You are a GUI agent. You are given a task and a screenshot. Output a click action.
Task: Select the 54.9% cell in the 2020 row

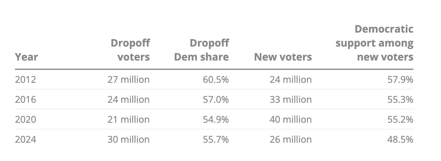click(216, 119)
